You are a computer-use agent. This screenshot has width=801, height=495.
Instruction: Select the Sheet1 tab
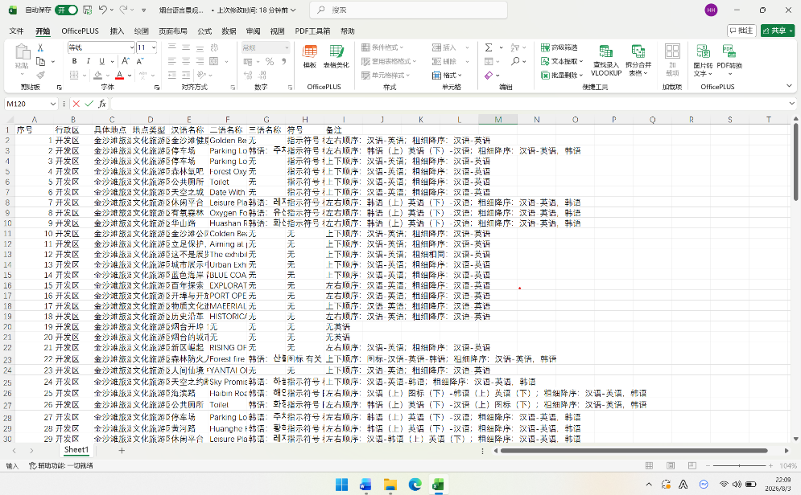[x=76, y=450]
